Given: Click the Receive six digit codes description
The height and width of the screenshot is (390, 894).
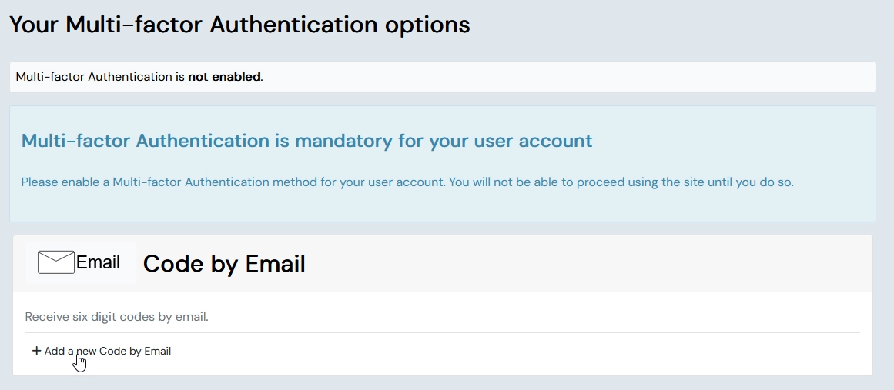Looking at the screenshot, I should click(x=117, y=316).
